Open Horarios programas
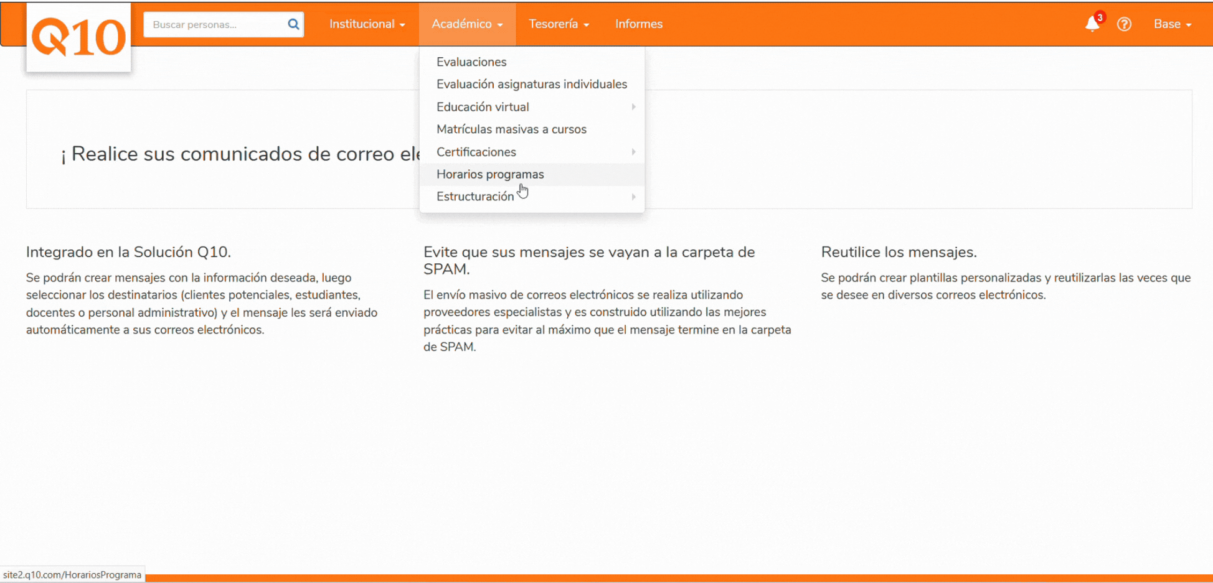The width and height of the screenshot is (1213, 583). (x=532, y=174)
